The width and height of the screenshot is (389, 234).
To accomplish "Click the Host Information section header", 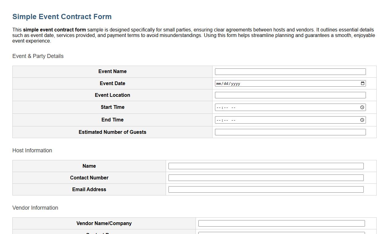I will tap(32, 150).
